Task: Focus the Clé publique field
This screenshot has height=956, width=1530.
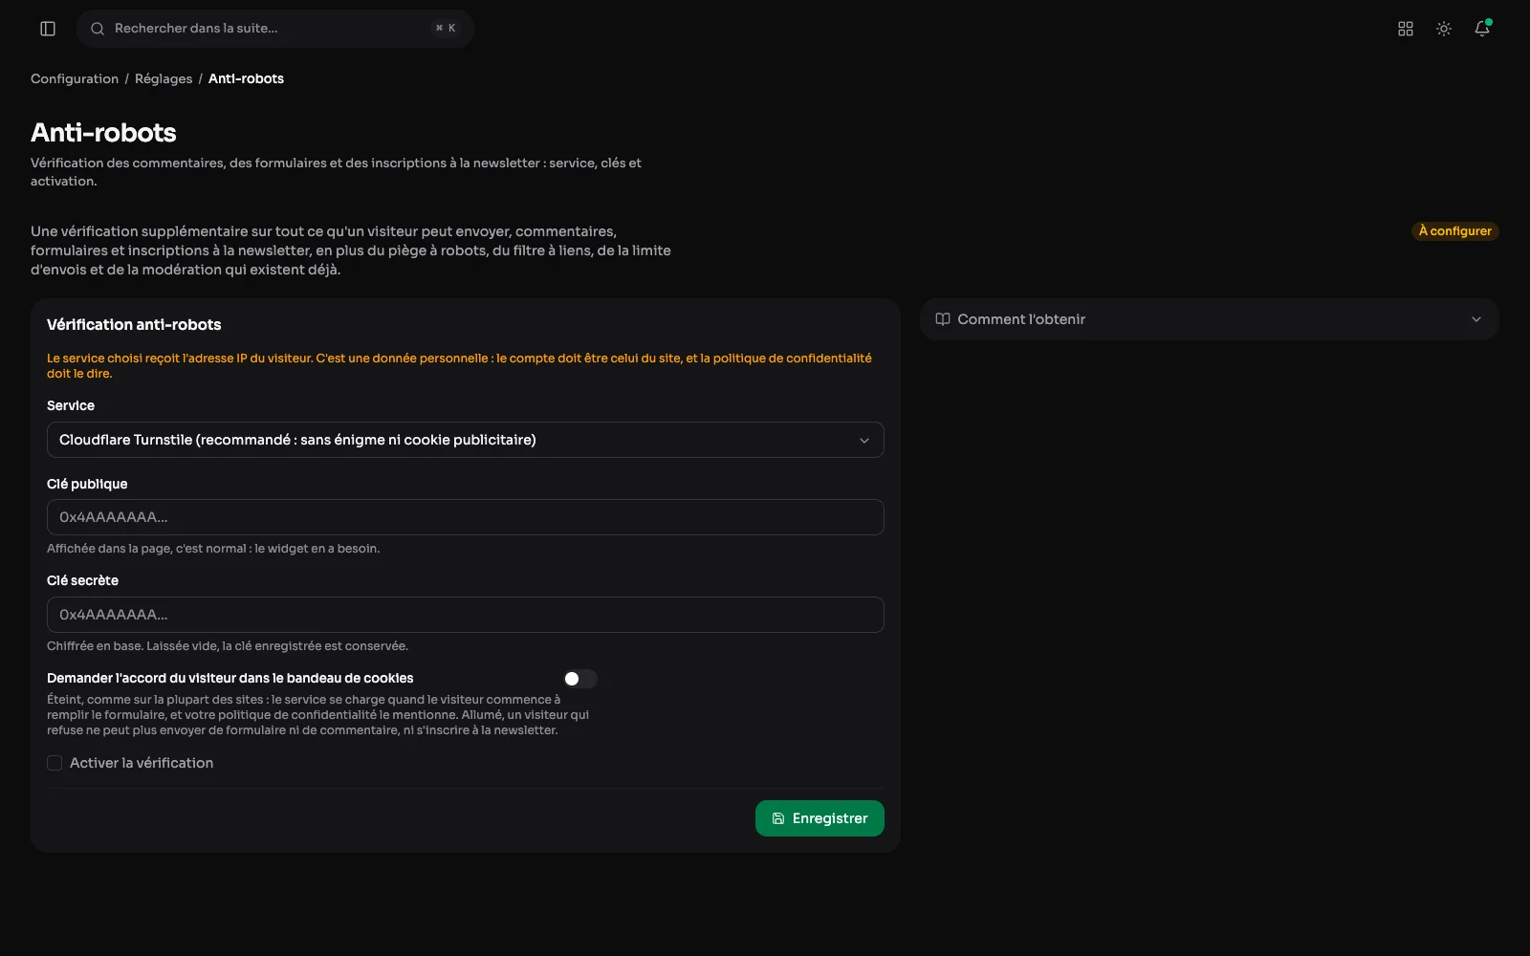Action: point(466,517)
